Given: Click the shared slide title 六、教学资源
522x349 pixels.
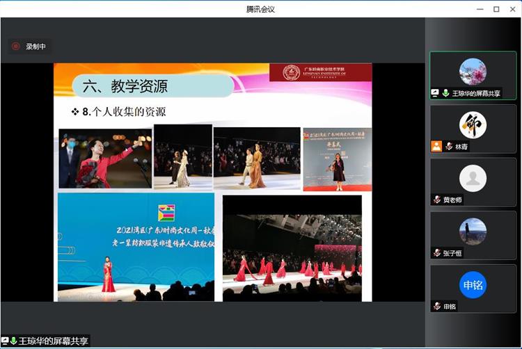Looking at the screenshot, I should pyautogui.click(x=125, y=86).
